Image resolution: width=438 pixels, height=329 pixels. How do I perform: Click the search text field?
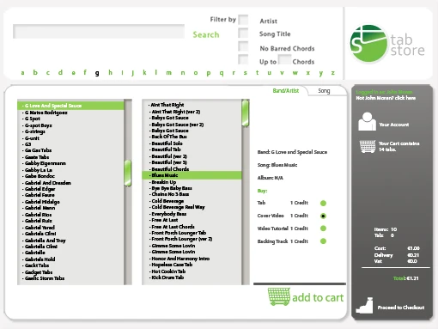pos(99,32)
